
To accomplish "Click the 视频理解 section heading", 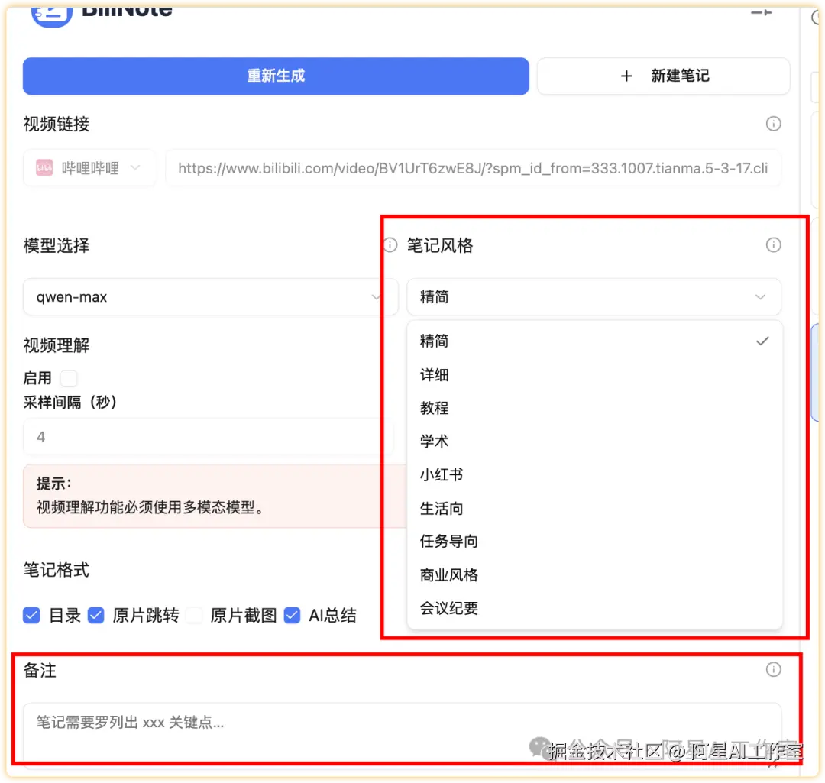I will click(57, 346).
